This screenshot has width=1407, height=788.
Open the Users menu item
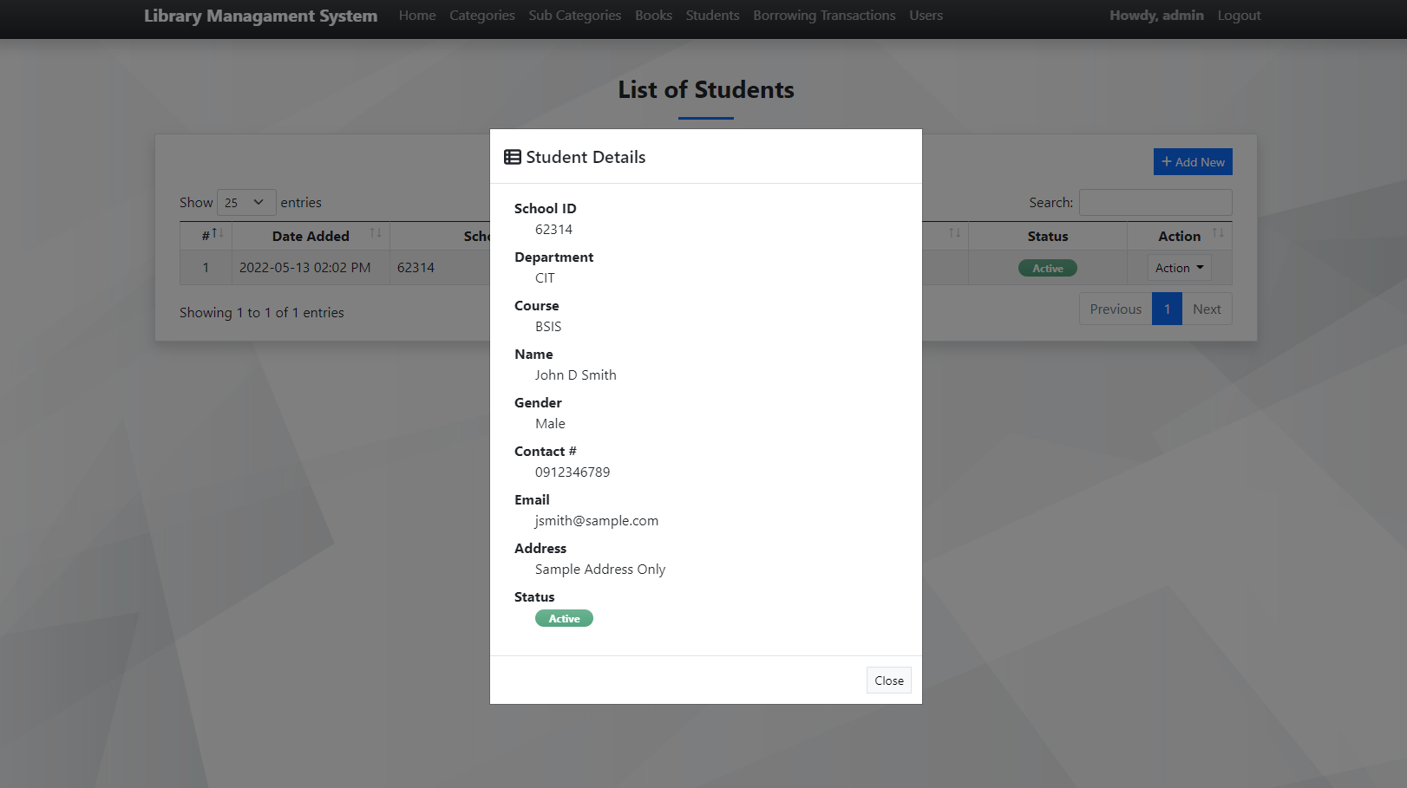click(x=926, y=16)
